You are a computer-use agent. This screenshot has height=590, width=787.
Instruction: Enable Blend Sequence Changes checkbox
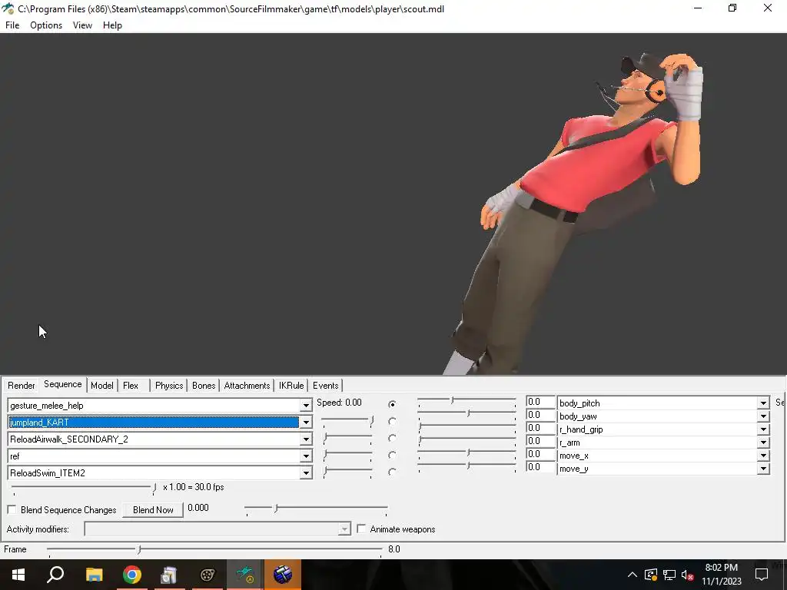click(x=12, y=510)
